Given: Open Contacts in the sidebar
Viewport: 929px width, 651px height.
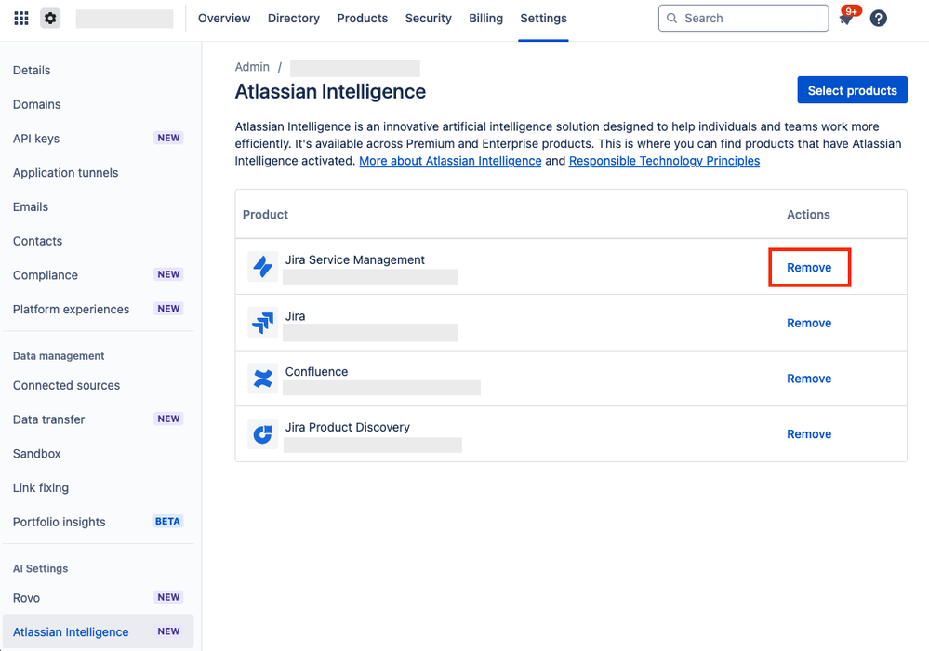Looking at the screenshot, I should (37, 241).
